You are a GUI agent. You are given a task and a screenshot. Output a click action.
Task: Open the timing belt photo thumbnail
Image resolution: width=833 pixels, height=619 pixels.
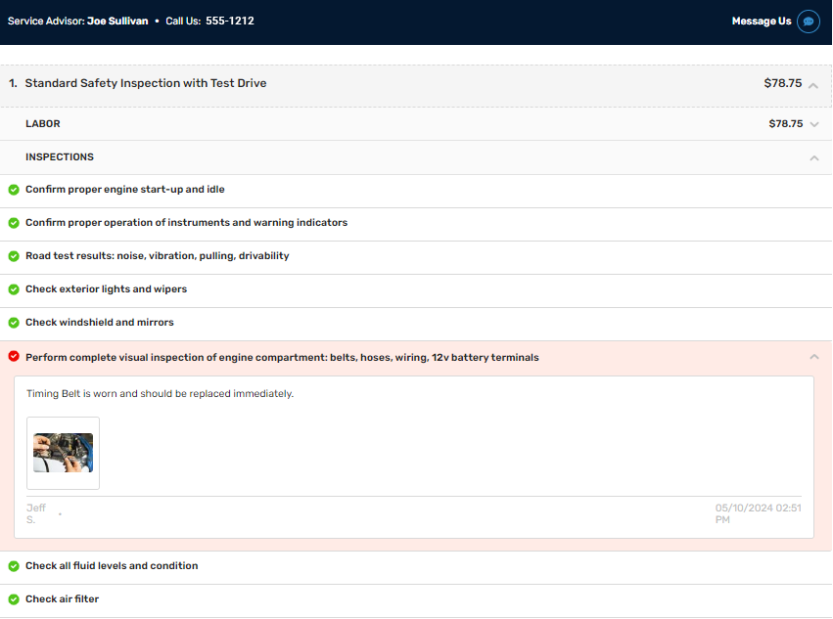pos(63,454)
